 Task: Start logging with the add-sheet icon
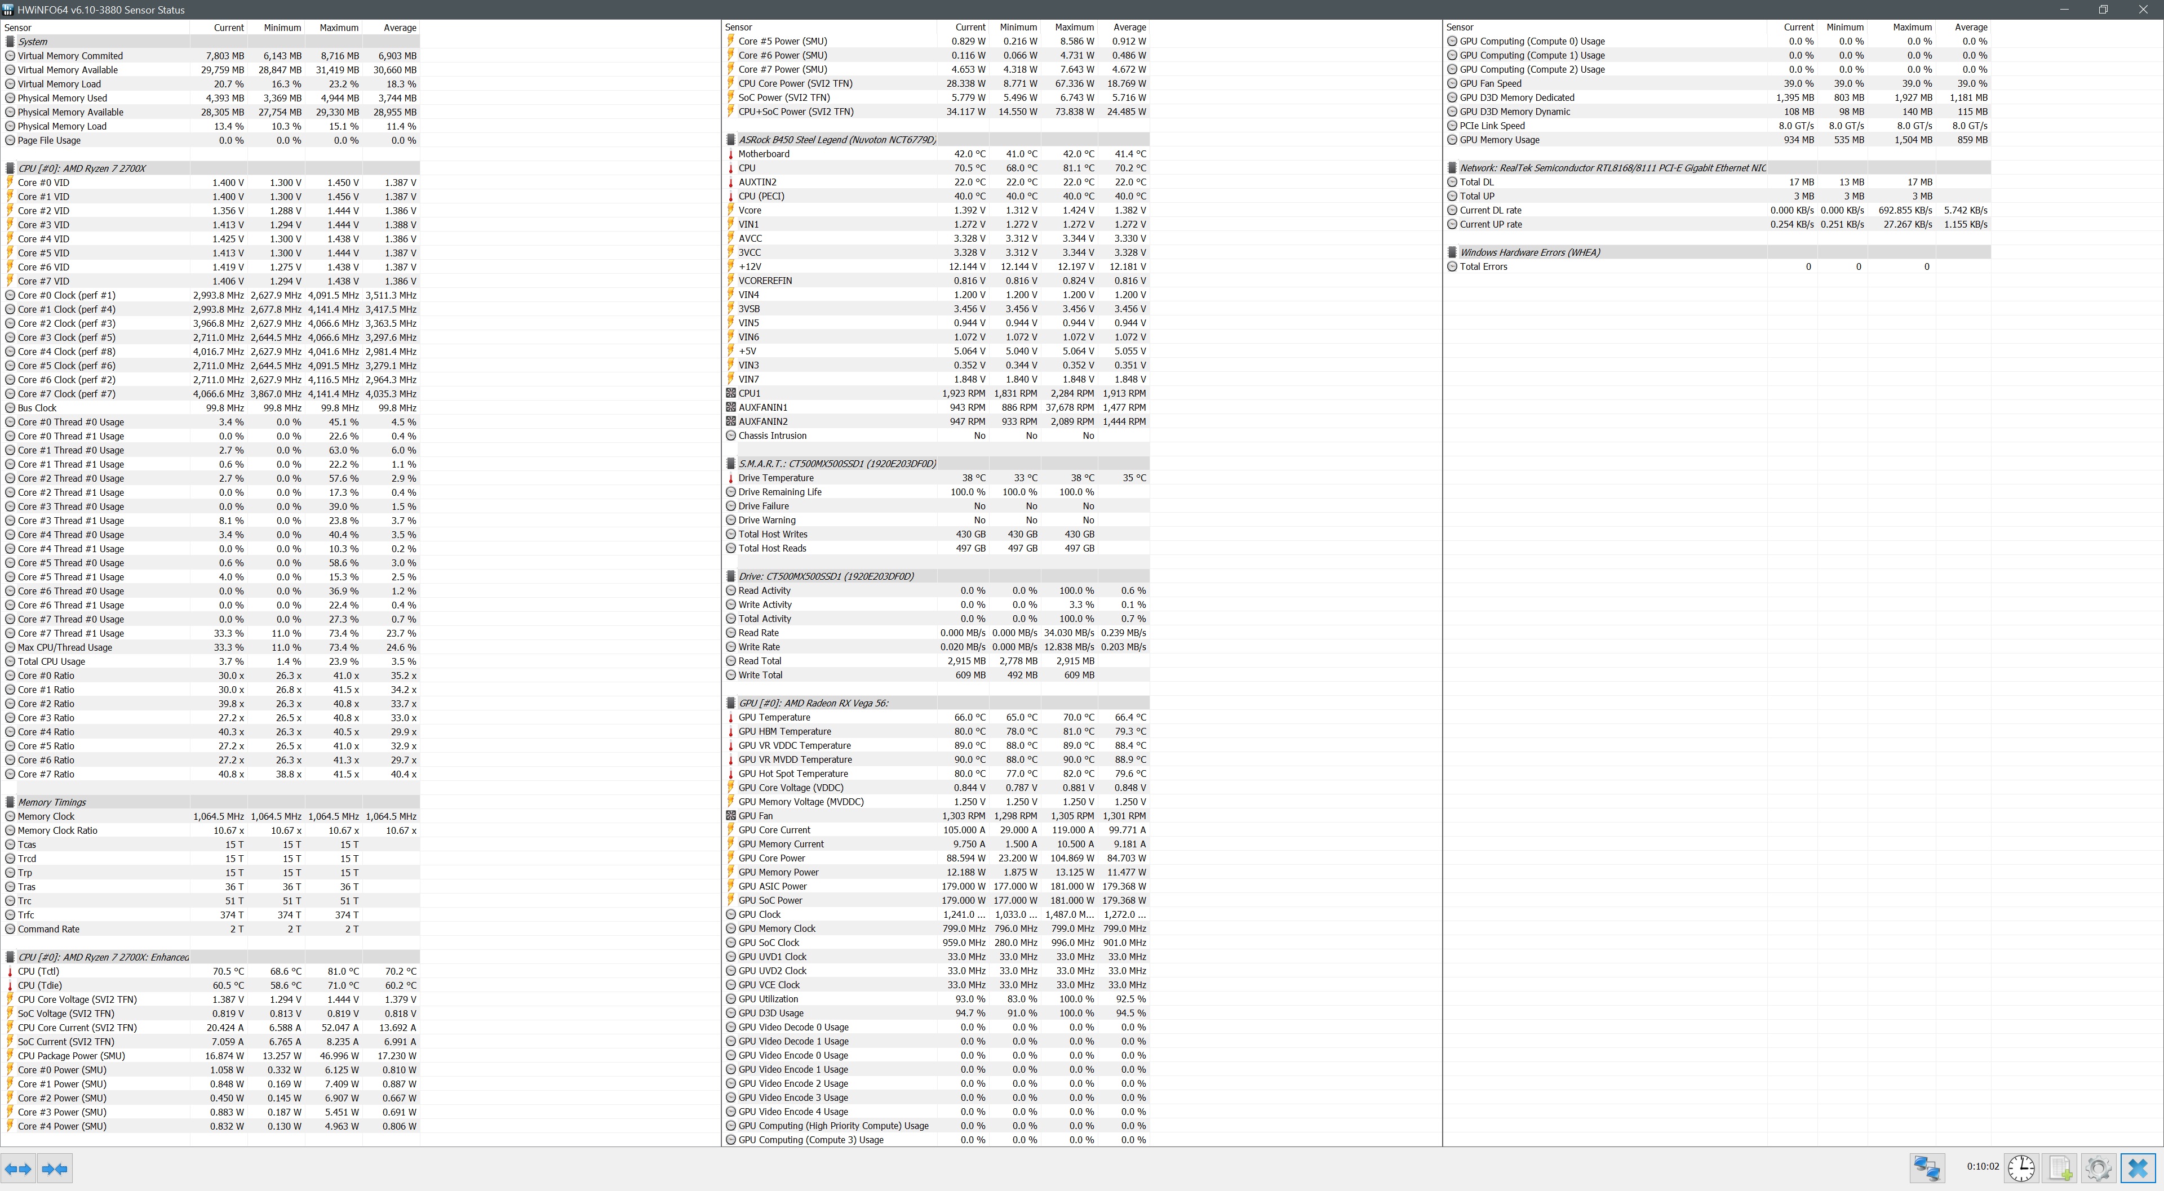point(2060,1168)
